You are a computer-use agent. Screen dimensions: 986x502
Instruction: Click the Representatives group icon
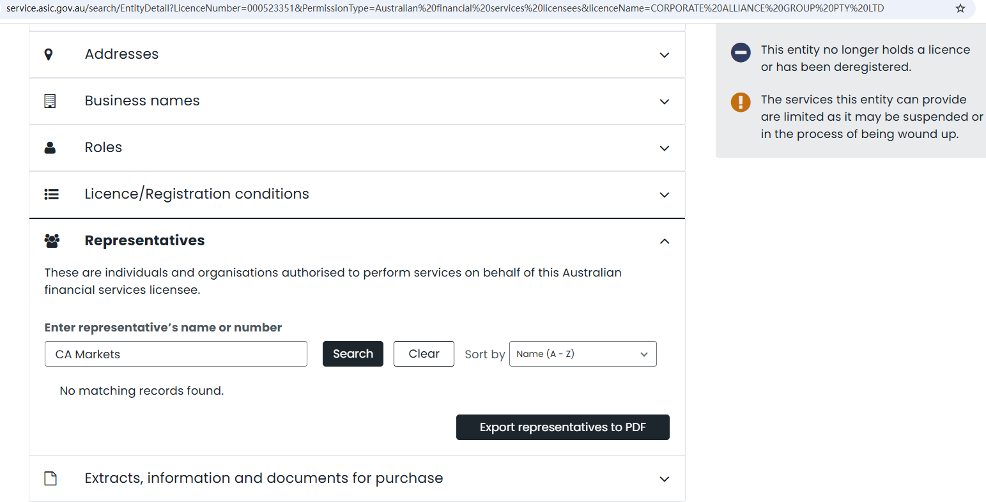click(52, 241)
